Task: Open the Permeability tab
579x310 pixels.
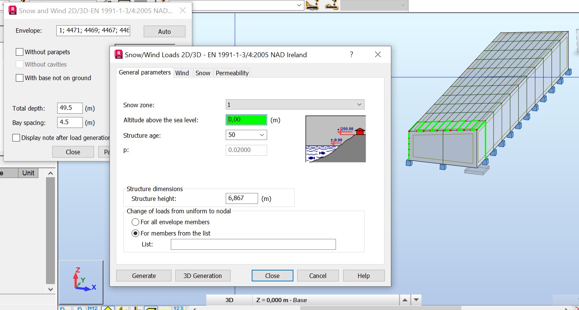Action: pos(232,73)
